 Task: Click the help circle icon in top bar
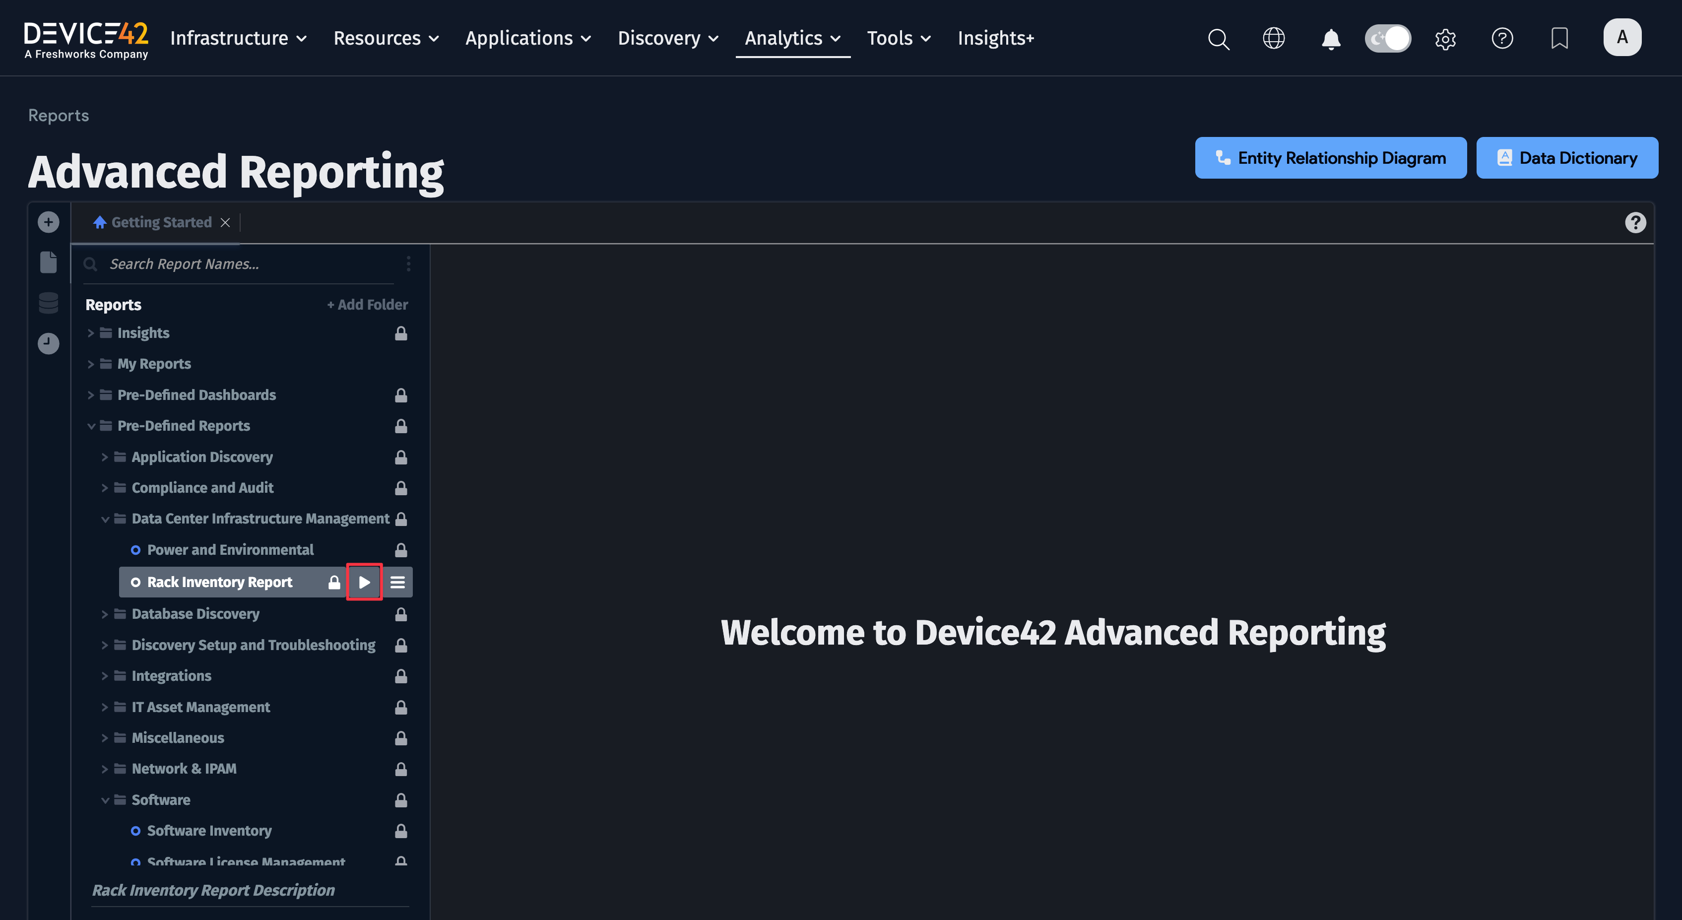pos(1502,39)
